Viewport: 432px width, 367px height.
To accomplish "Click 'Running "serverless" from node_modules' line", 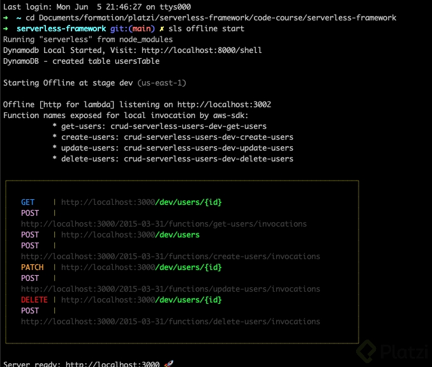I will (x=88, y=40).
